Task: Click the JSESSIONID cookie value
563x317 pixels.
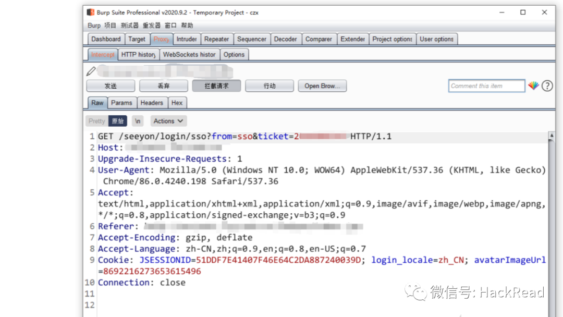Action: pos(278,260)
